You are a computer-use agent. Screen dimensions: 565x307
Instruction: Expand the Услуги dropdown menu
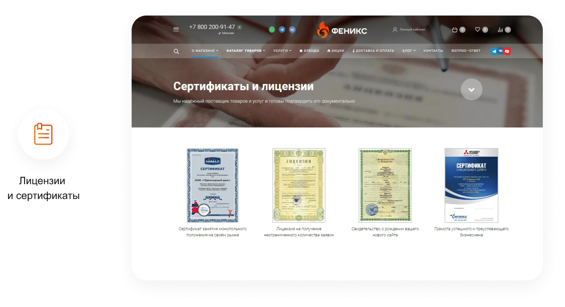pyautogui.click(x=282, y=51)
